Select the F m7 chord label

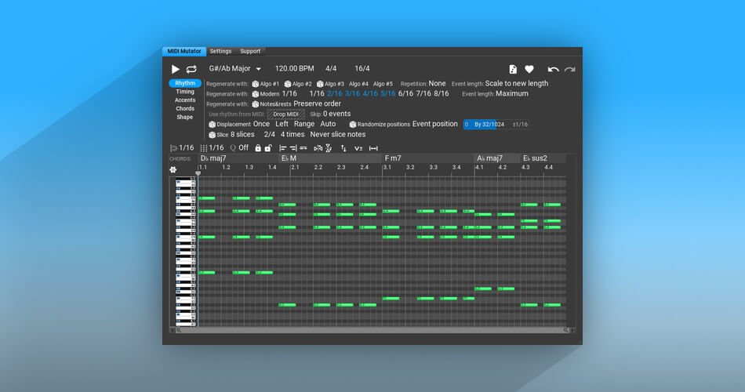(x=393, y=158)
